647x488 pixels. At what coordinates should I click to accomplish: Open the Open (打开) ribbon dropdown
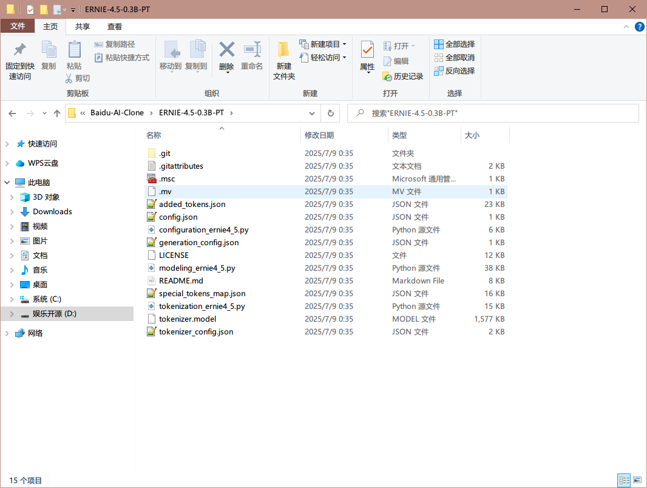tap(399, 46)
